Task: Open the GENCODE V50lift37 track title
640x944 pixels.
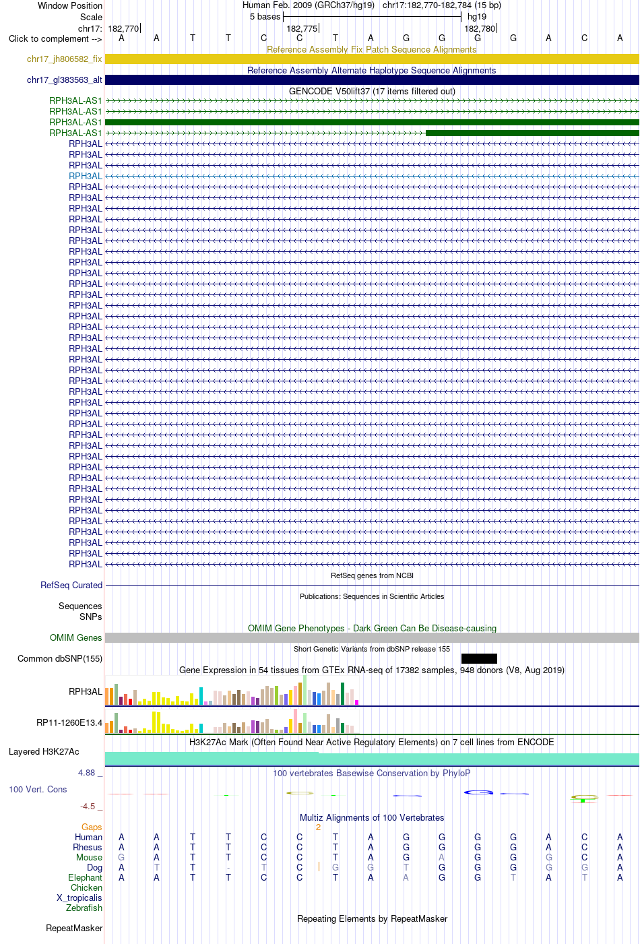Action: (372, 91)
